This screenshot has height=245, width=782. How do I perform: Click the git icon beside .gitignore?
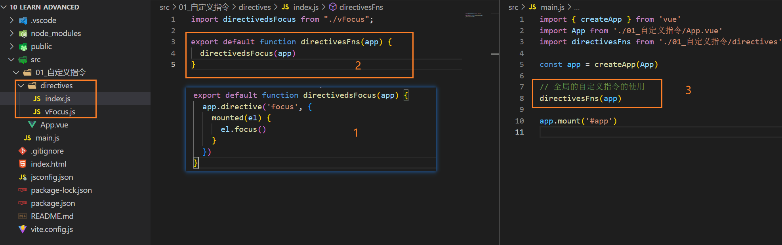[x=23, y=151]
